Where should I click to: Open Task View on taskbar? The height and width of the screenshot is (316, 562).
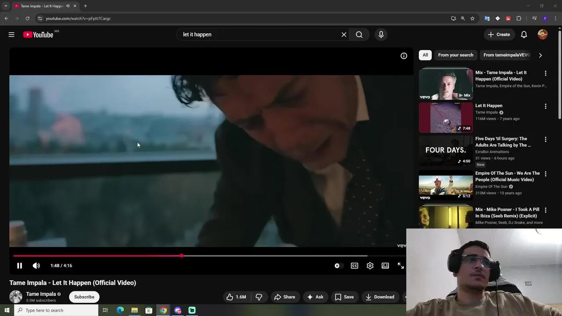tap(105, 310)
